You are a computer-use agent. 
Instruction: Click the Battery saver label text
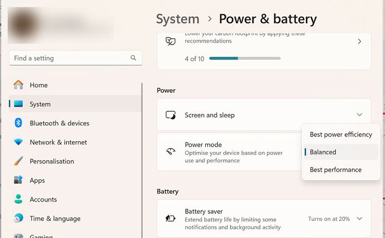pos(204,211)
